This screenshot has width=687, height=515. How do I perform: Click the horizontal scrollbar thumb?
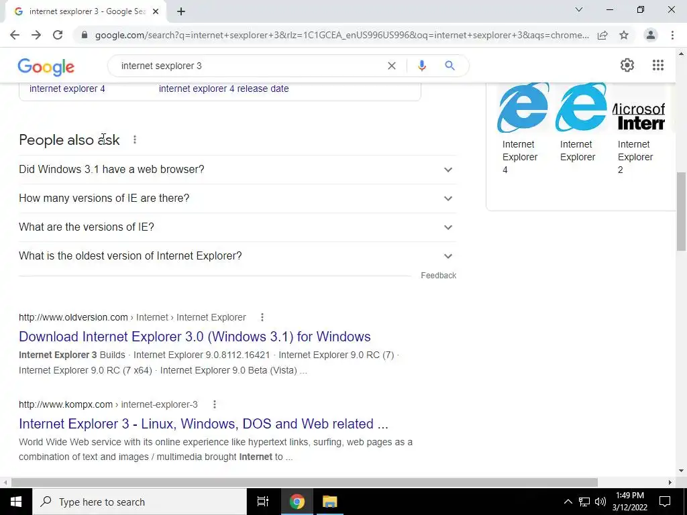click(305, 482)
